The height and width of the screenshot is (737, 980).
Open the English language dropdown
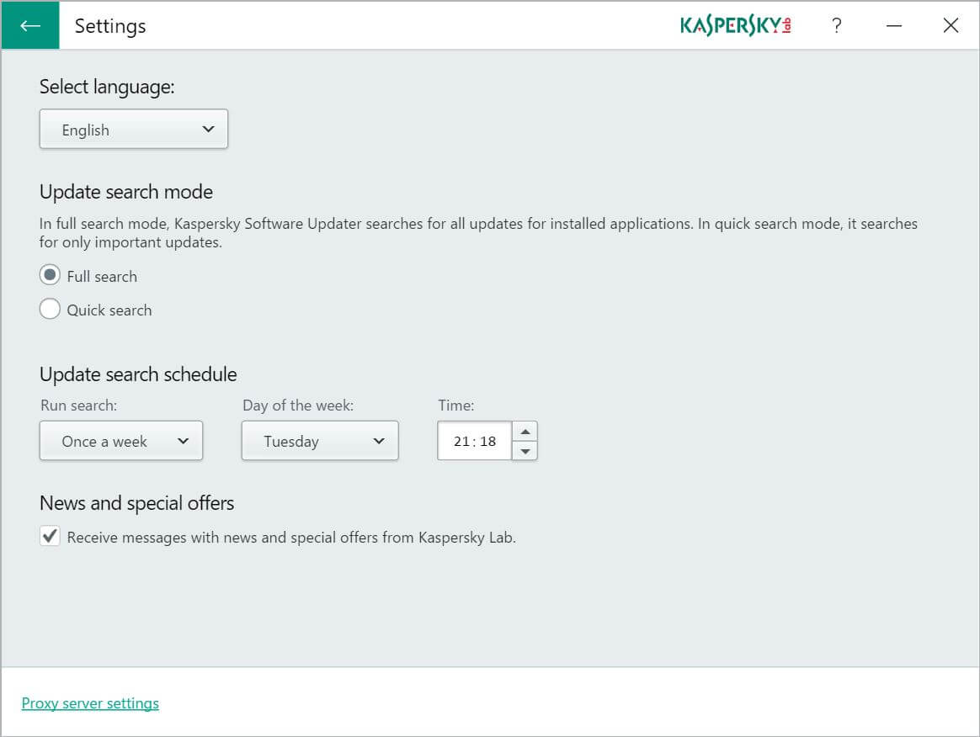coord(133,130)
